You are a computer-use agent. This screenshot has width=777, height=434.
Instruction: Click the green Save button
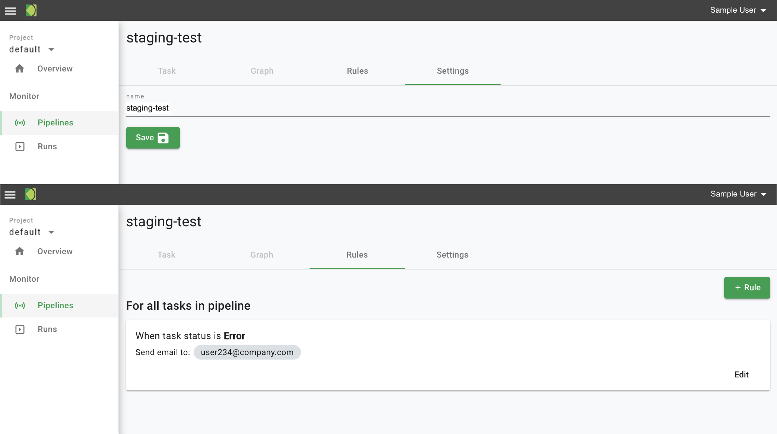click(153, 138)
